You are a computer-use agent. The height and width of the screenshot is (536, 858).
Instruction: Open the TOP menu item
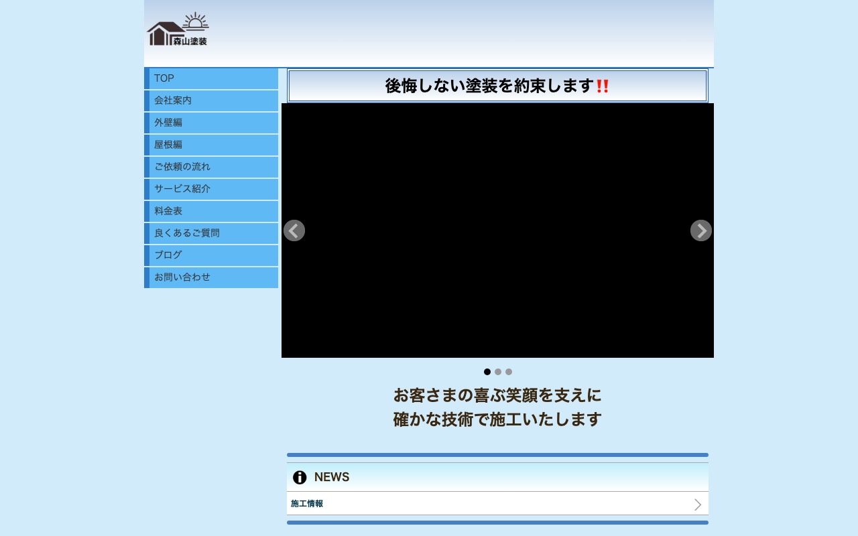click(x=211, y=78)
